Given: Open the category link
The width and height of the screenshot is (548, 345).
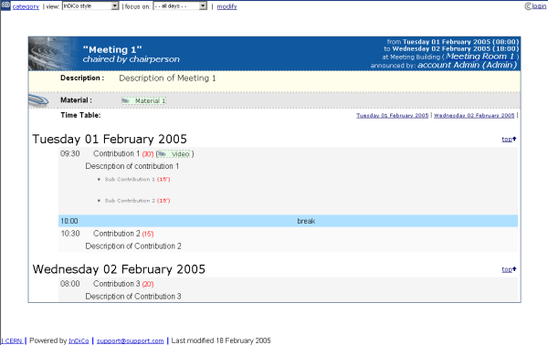Looking at the screenshot, I should tap(26, 6).
